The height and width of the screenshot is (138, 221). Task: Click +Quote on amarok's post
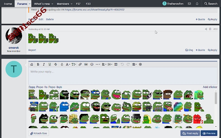tap(200, 50)
